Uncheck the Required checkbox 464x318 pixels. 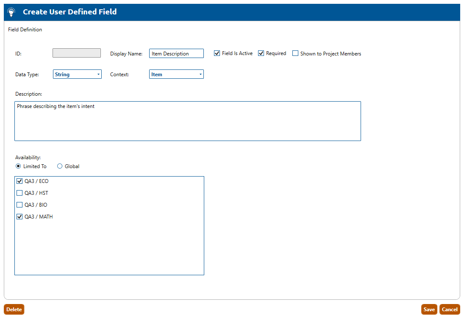pos(261,53)
